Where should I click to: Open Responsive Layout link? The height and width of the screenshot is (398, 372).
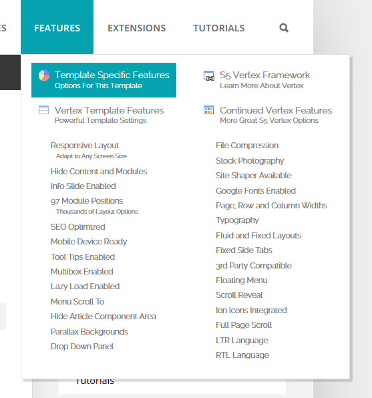tap(85, 146)
